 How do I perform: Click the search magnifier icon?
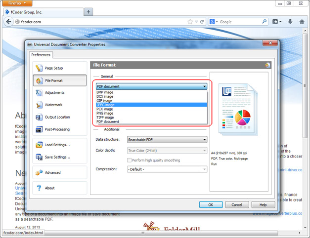coord(264,22)
